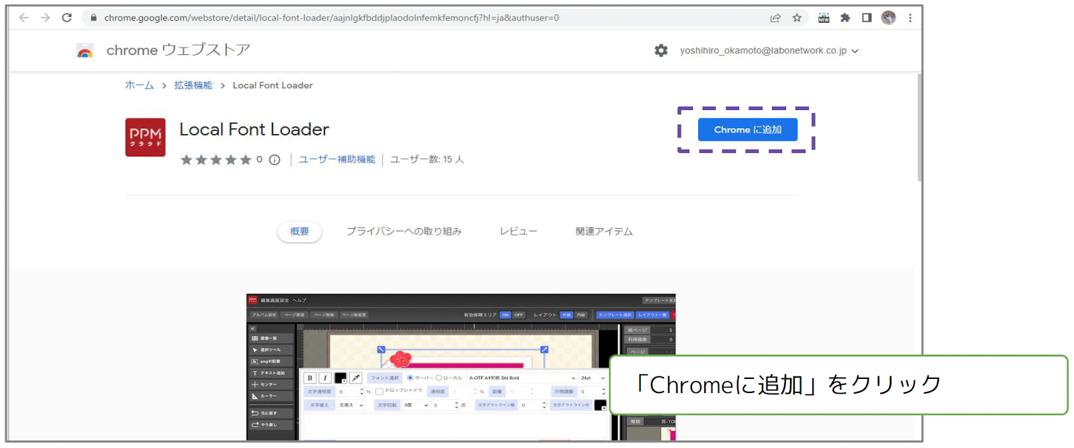Expand the yoshihiro_okamoto account dropdown
Viewport: 1074px width, 448px height.
coord(769,51)
